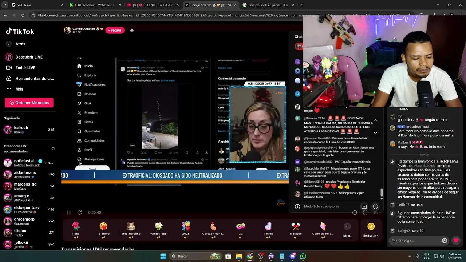This screenshot has width=466, height=262.
Task: Collapse pinned chat message with up chevron
Action: (x=375, y=120)
